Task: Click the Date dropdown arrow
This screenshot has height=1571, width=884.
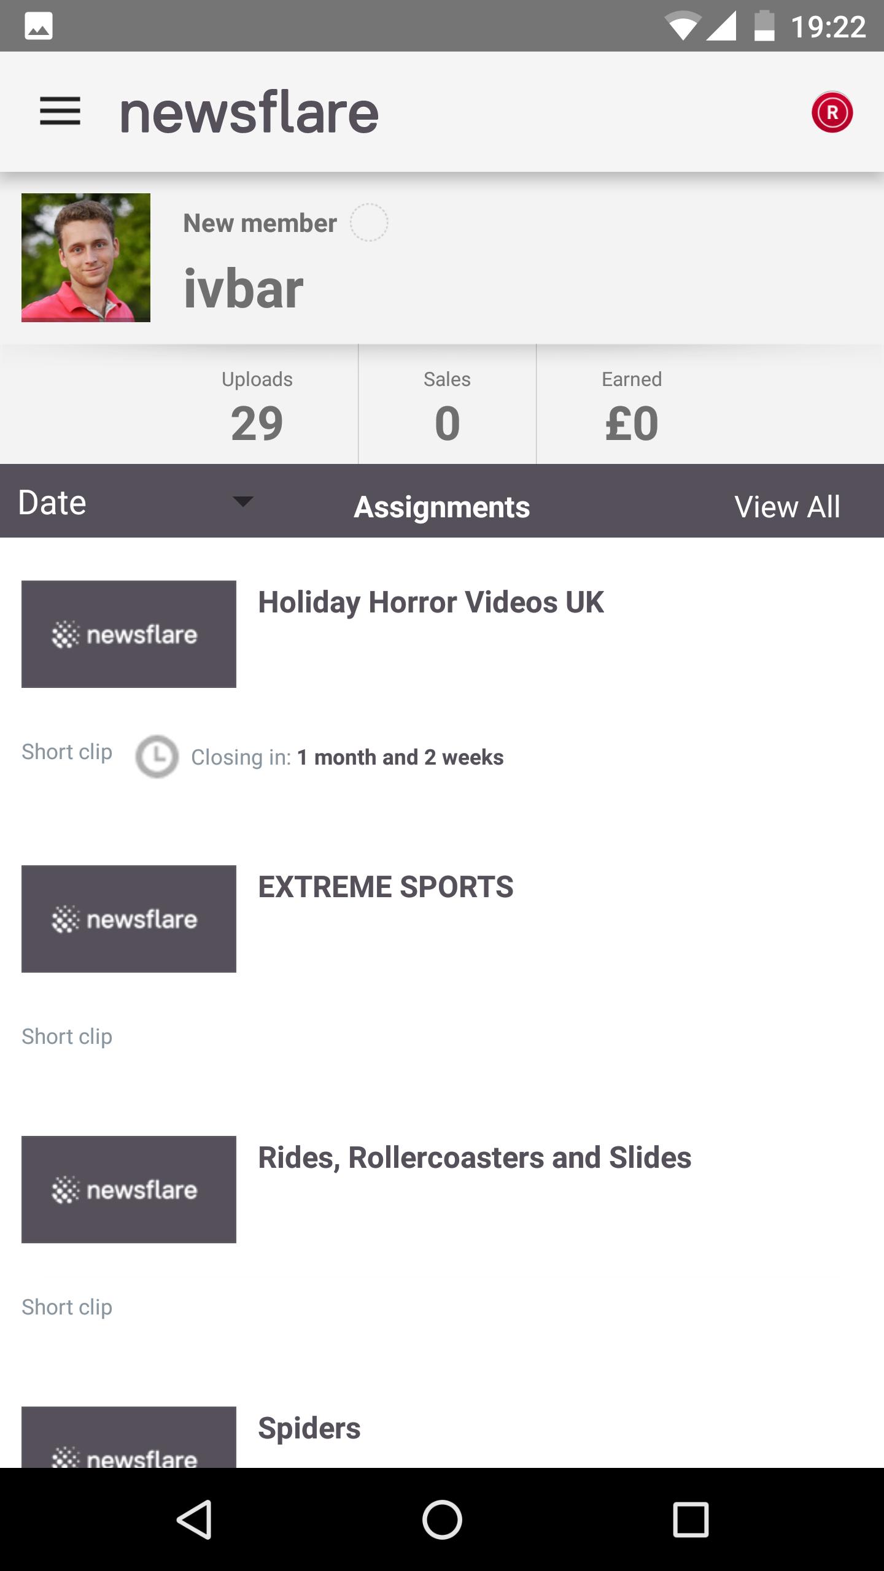Action: click(x=243, y=502)
